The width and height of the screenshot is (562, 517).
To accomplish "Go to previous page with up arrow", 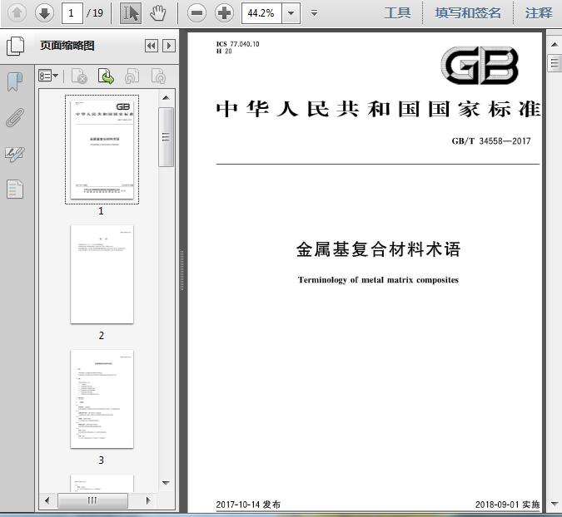I will point(17,13).
